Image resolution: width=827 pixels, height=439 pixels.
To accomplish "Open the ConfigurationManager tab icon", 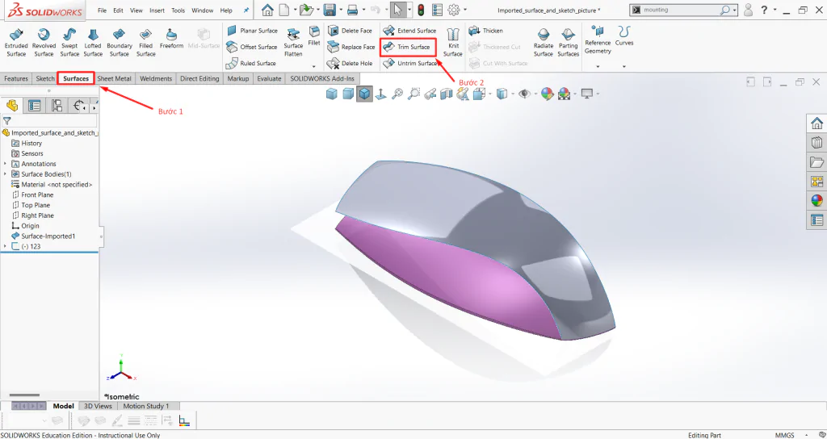I will coord(57,106).
